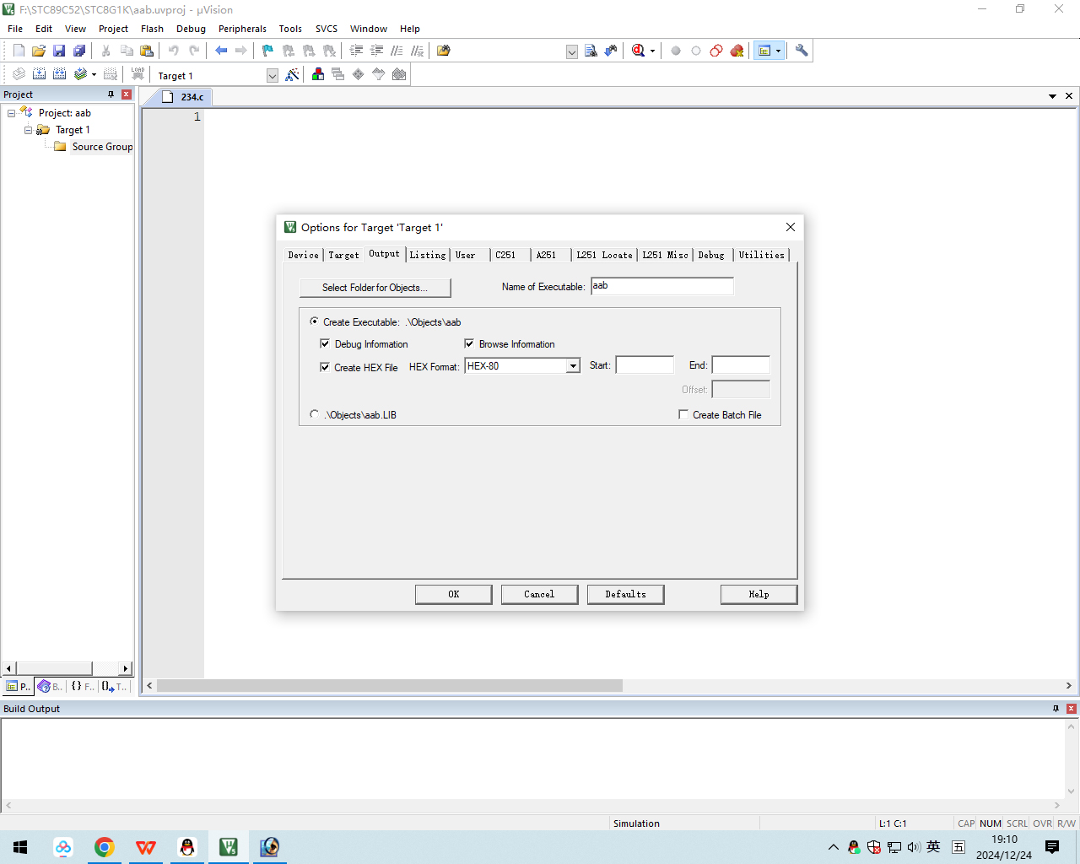Enable the Create Batch File checkbox
The height and width of the screenshot is (864, 1080).
[x=683, y=414]
